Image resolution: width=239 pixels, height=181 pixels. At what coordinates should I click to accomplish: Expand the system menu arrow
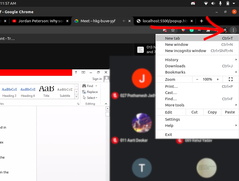(x=234, y=3)
